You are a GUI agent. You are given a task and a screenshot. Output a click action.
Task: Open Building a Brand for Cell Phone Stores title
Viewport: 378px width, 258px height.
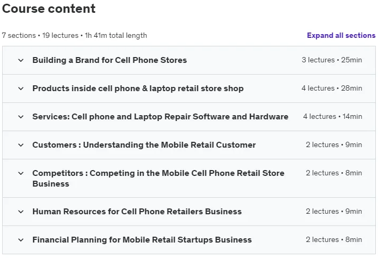(x=109, y=60)
